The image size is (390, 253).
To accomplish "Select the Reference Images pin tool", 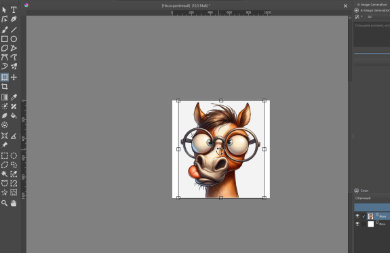I will pyautogui.click(x=5, y=144).
